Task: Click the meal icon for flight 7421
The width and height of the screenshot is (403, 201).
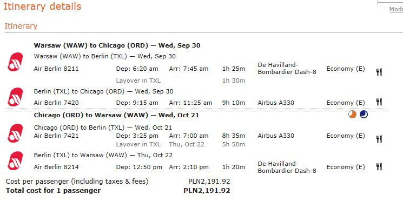Action: 379,139
